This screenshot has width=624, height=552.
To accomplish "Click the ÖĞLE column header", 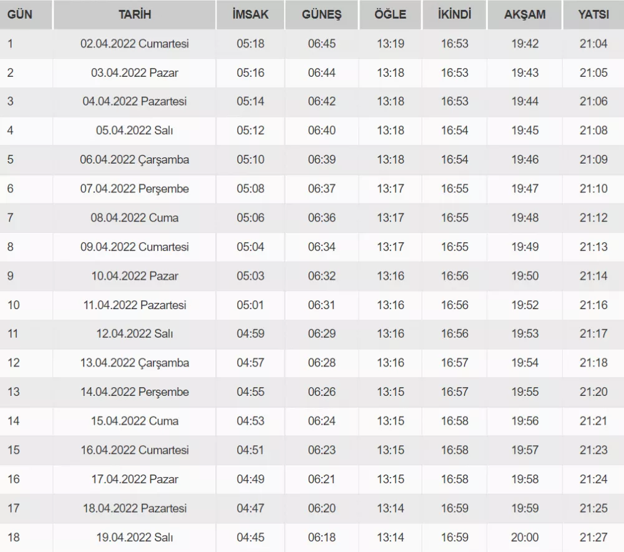I will coord(391,14).
